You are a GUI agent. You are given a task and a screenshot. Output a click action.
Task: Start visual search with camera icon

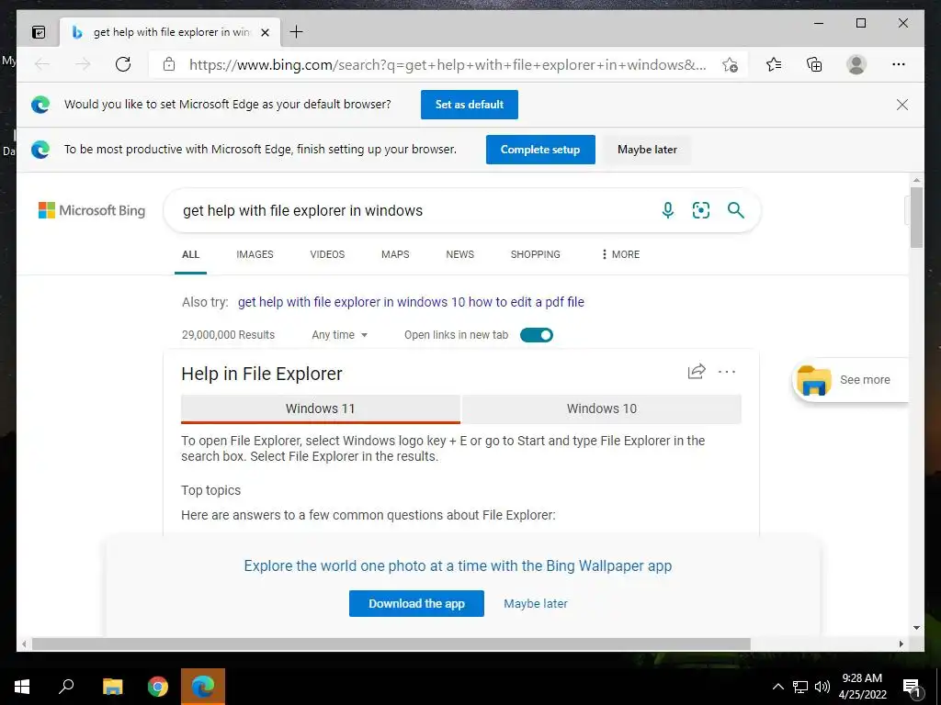[701, 210]
